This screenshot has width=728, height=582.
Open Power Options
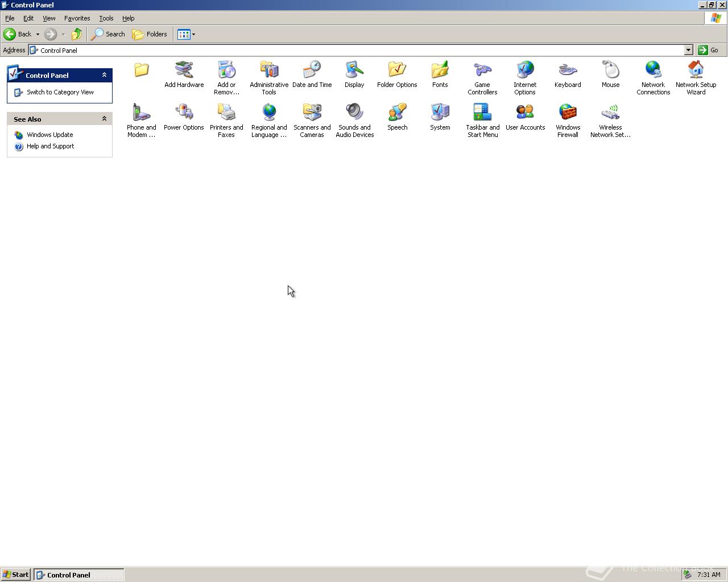(x=184, y=117)
